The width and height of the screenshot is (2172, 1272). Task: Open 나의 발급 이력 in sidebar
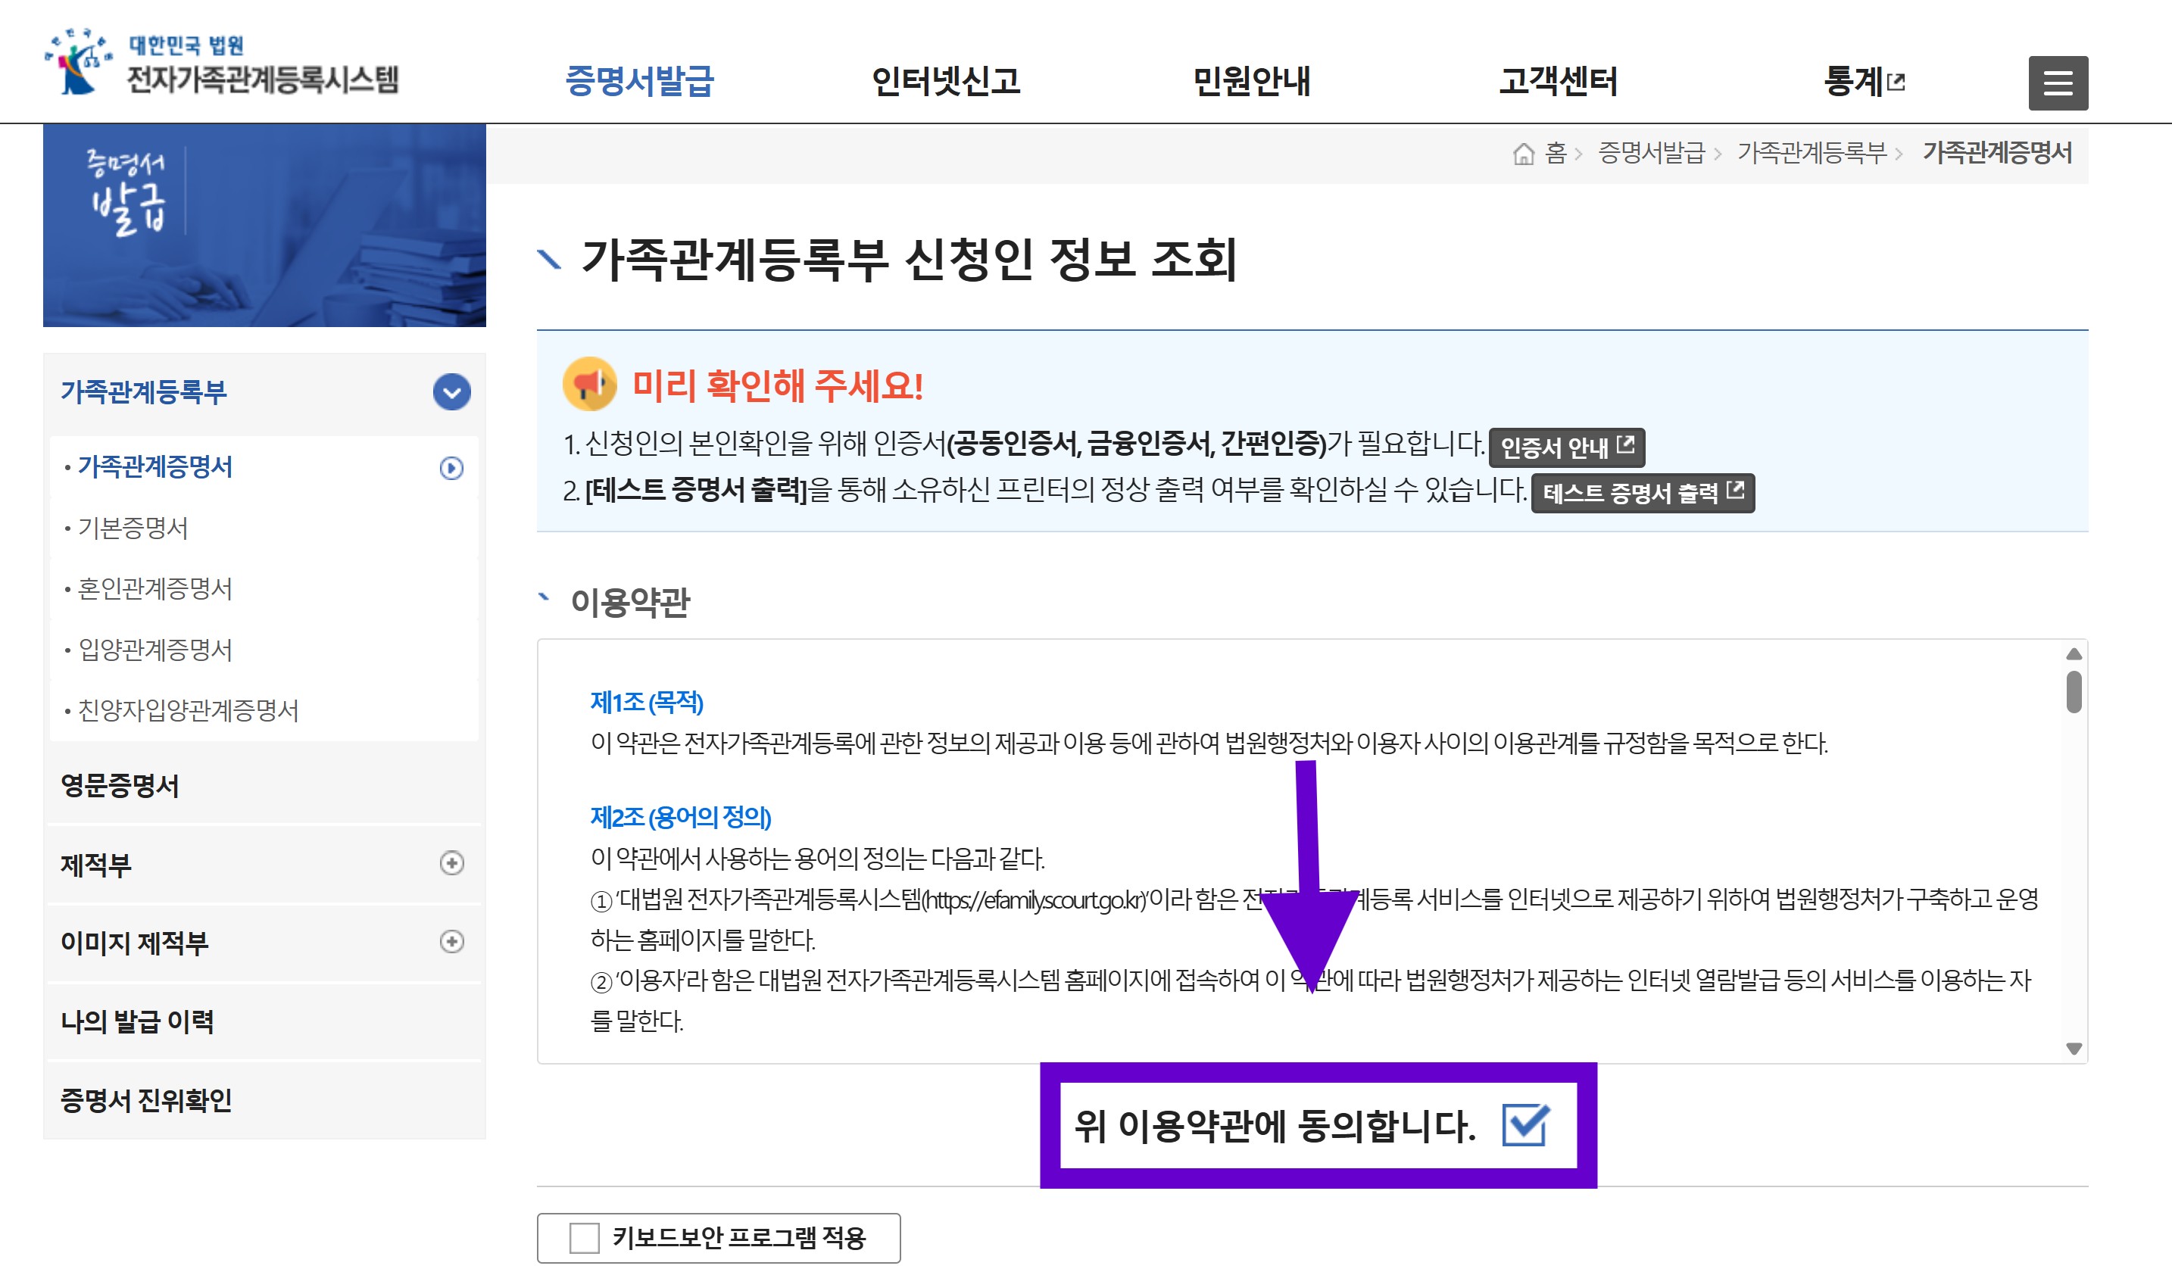click(137, 1021)
